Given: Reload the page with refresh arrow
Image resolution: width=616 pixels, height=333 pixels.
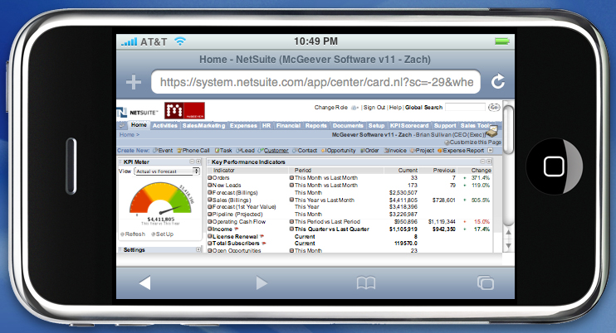Looking at the screenshot, I should tap(498, 81).
